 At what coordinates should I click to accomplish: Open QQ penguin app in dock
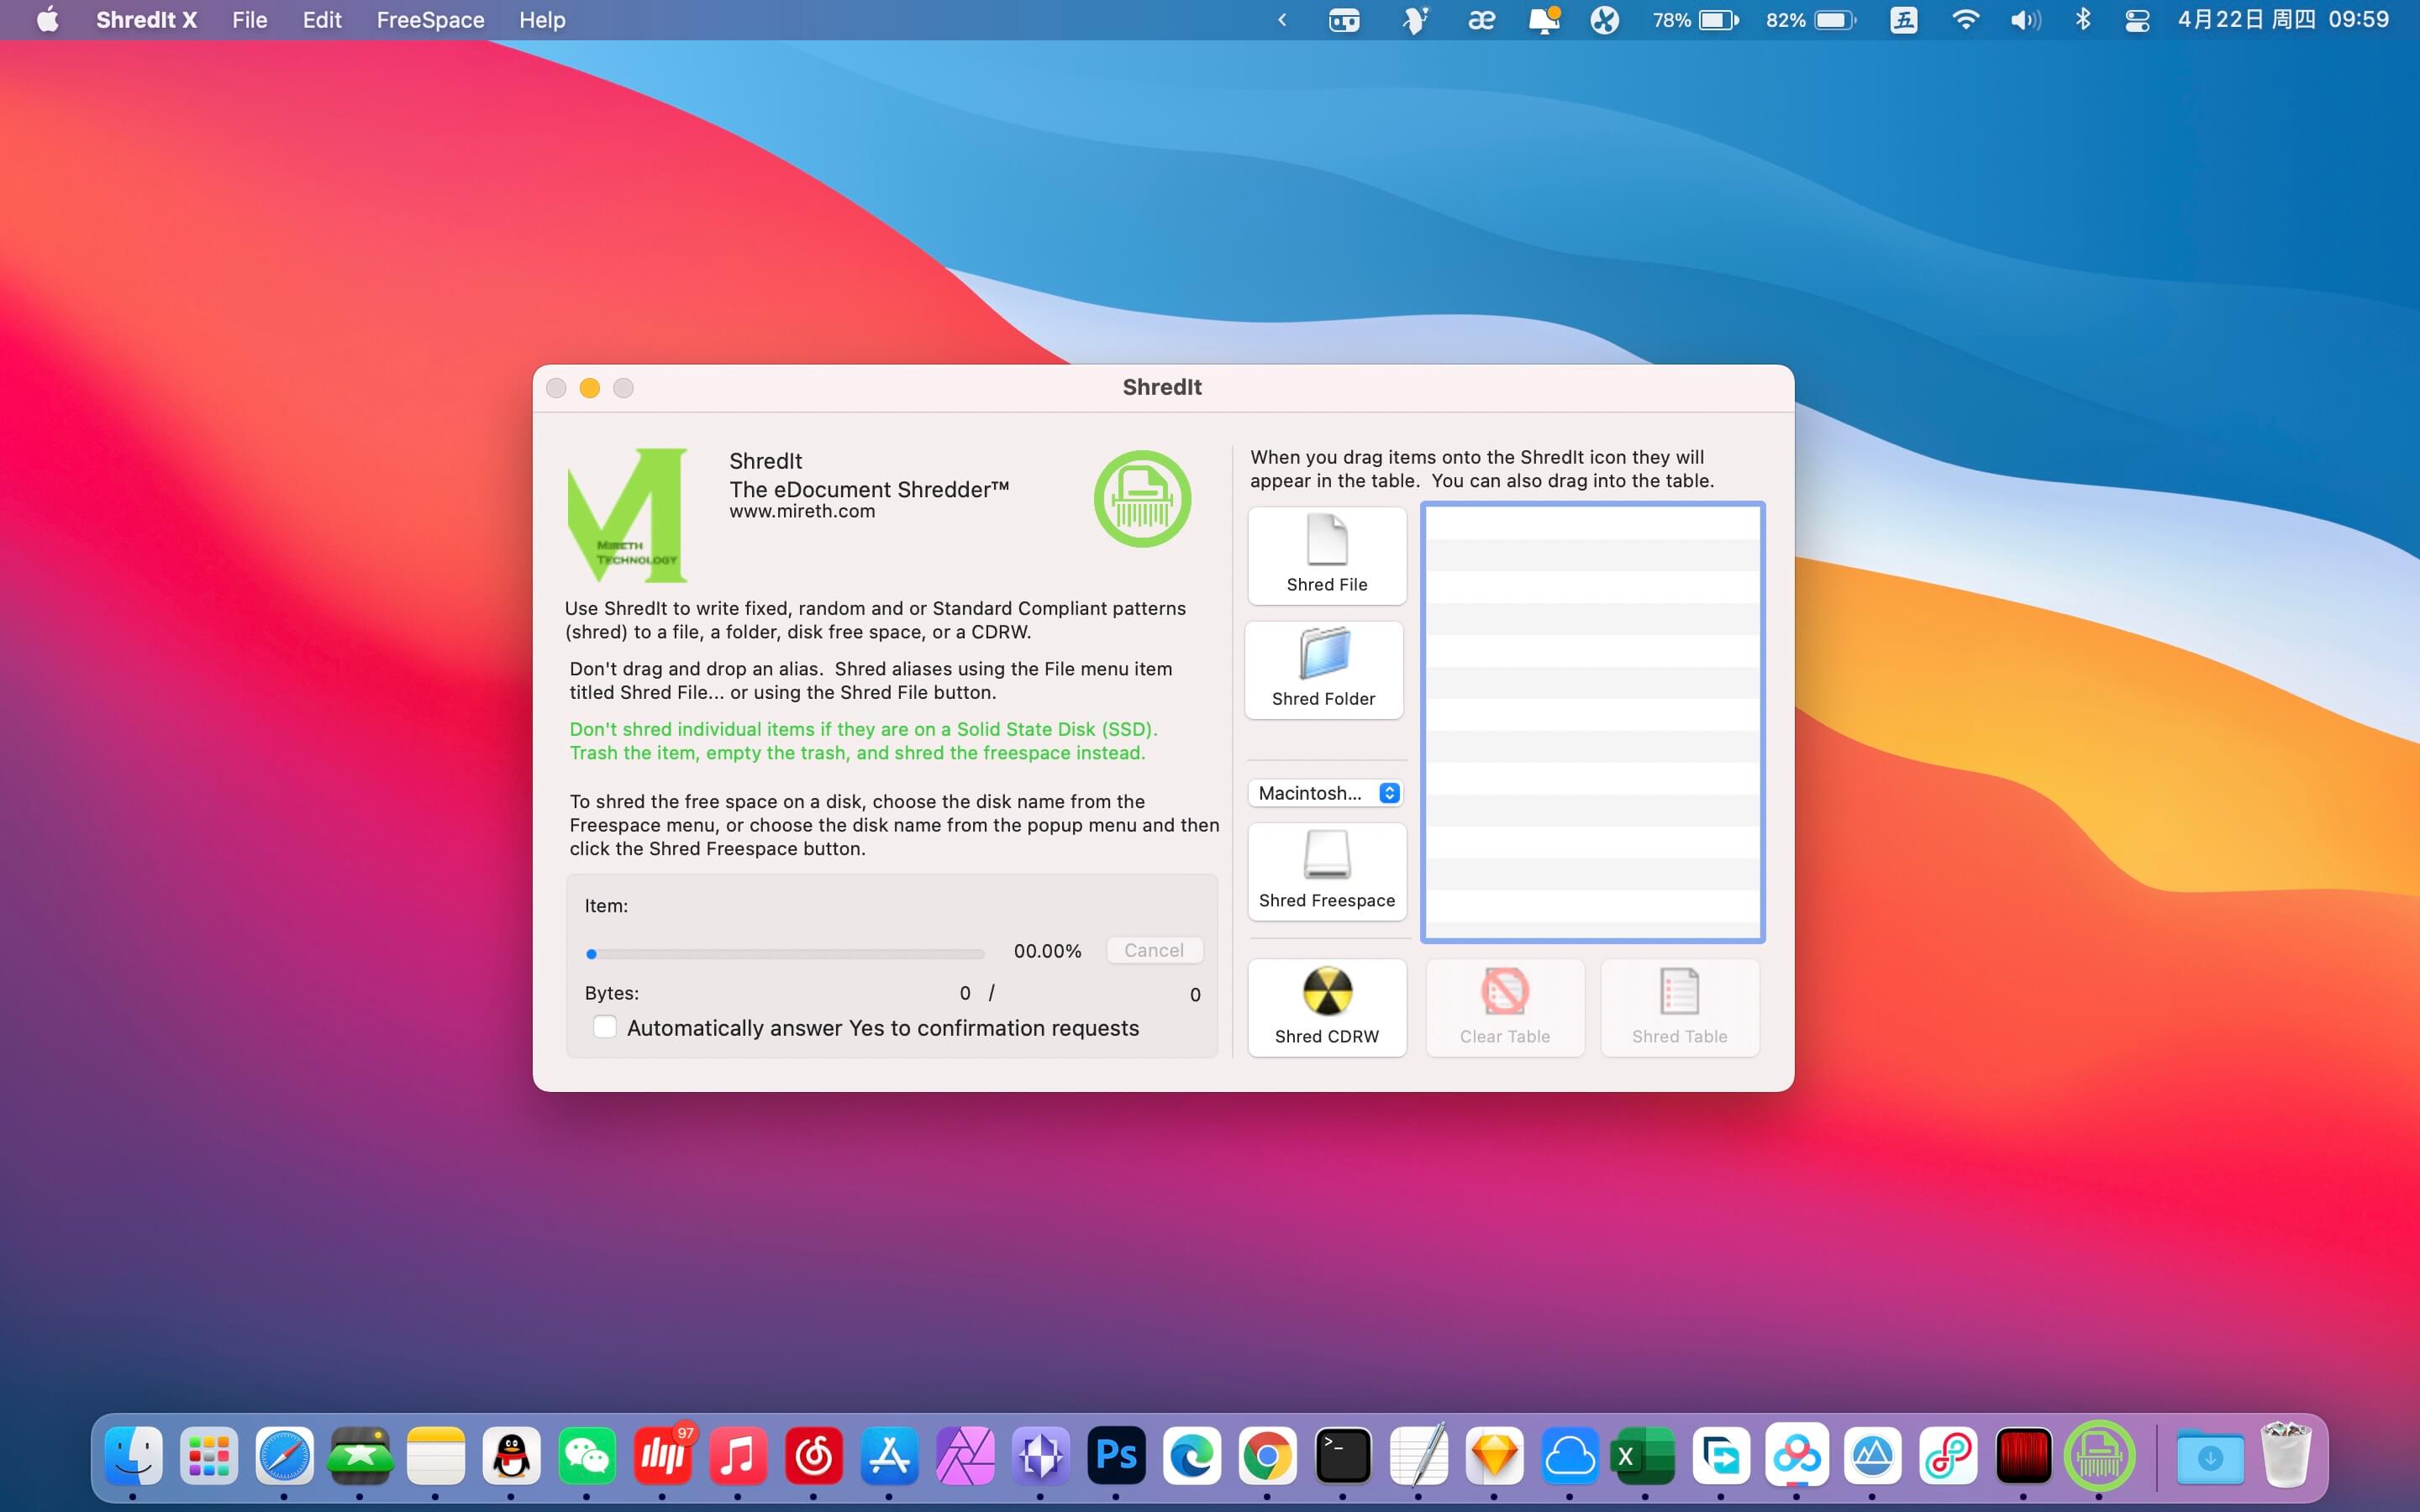(x=512, y=1455)
